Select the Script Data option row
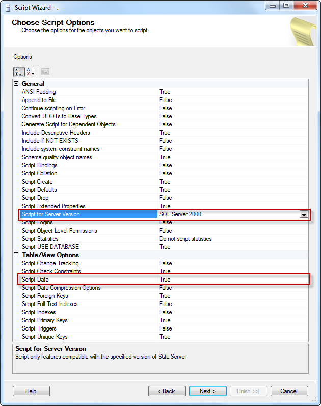 point(36,280)
